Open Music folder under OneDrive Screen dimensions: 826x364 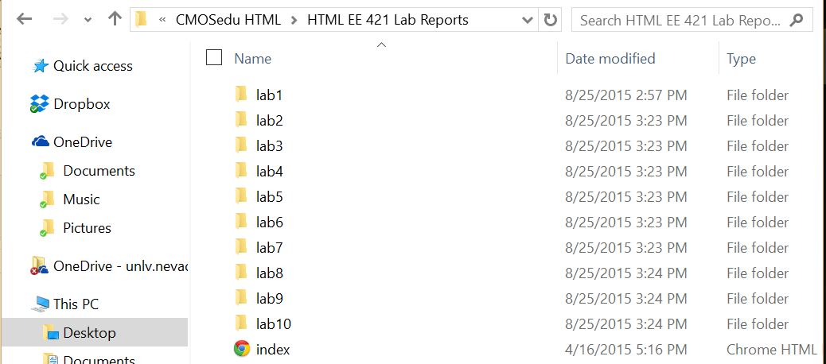tap(81, 199)
